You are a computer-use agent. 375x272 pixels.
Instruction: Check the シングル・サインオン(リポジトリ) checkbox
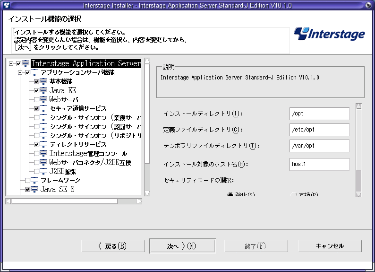coord(36,135)
